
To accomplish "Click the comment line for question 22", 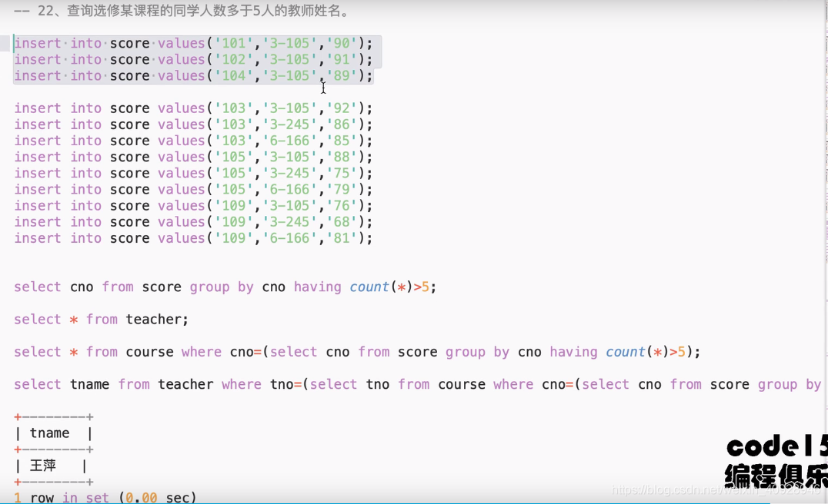I will coord(182,11).
